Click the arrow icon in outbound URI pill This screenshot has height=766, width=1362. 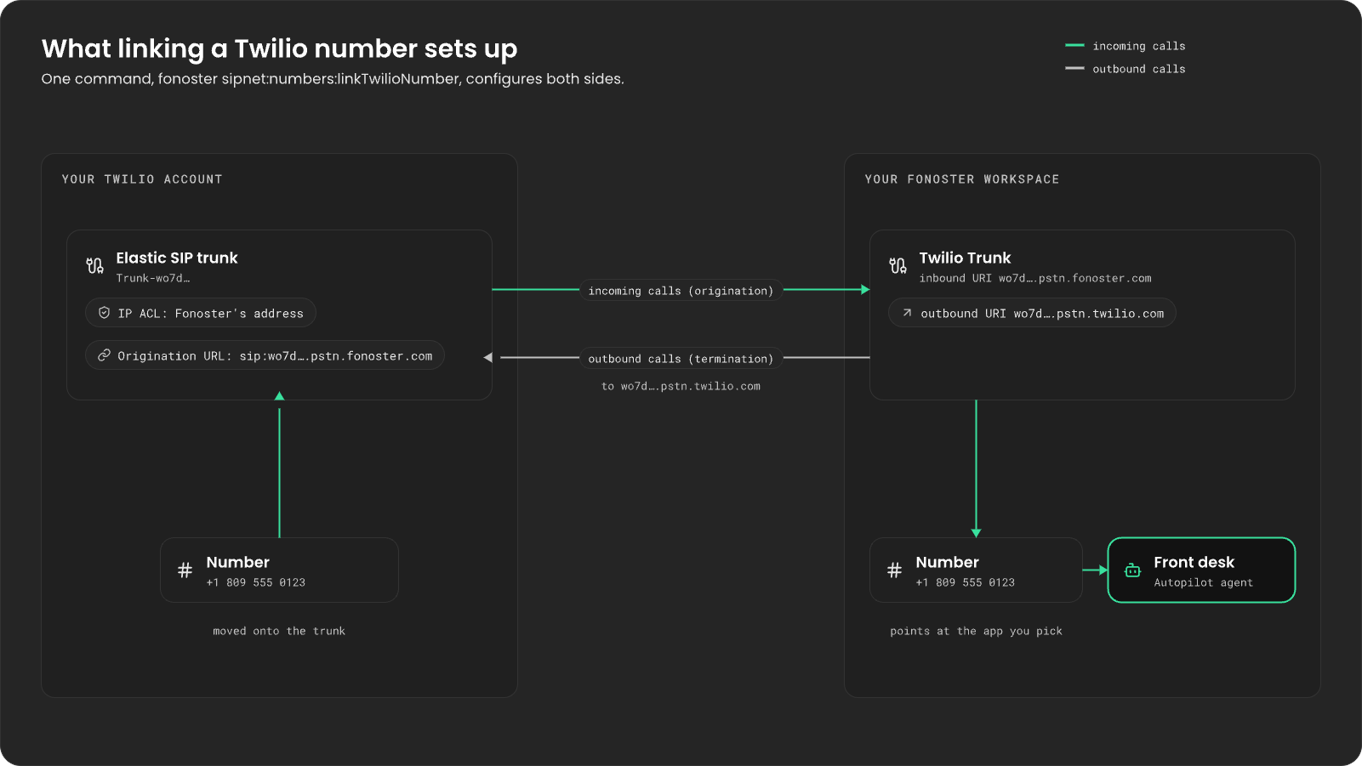[907, 313]
